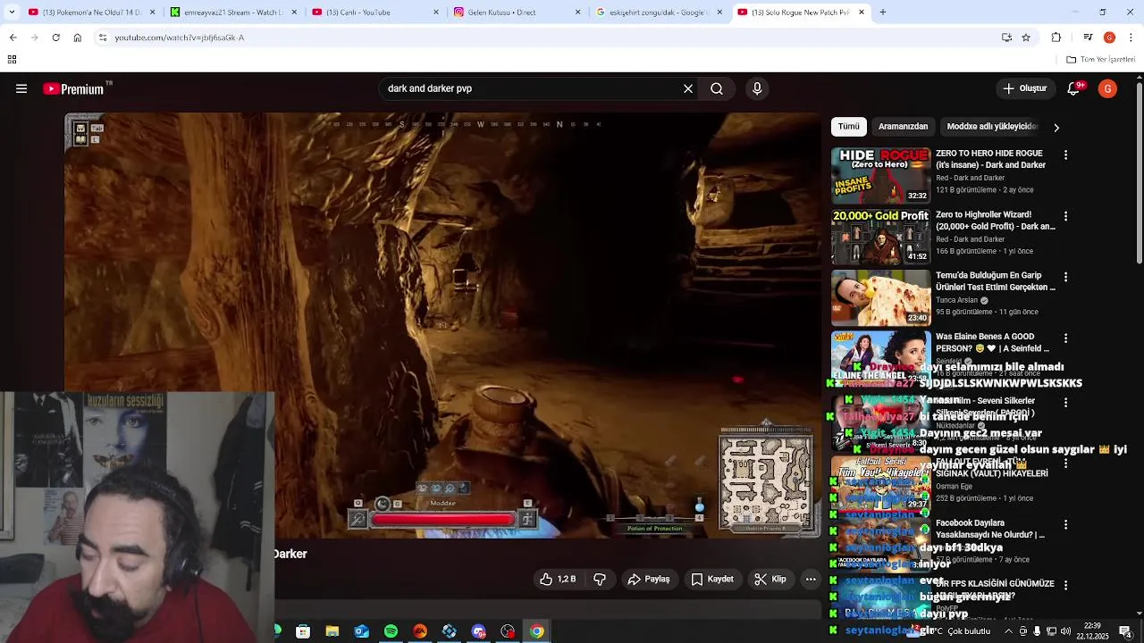The height and width of the screenshot is (643, 1144).
Task: Open Microsoft Store from the taskbar
Action: coord(303,631)
